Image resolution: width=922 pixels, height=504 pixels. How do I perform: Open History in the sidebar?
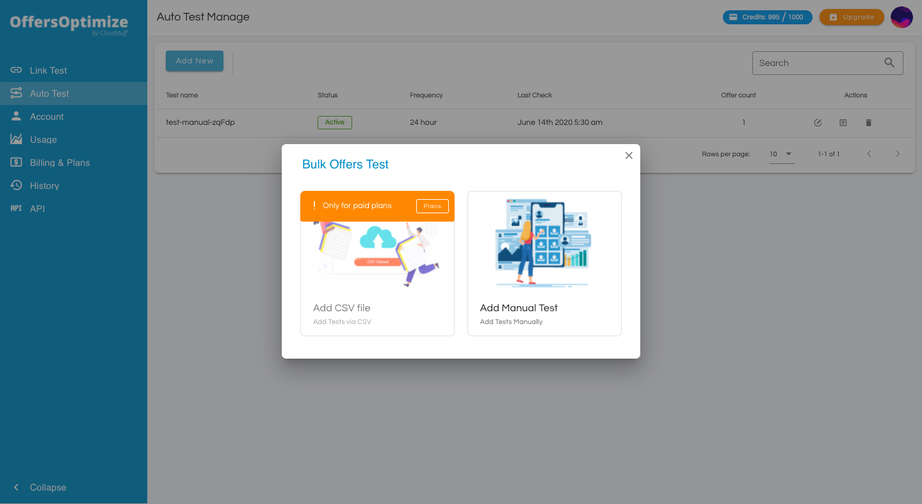[x=74, y=186]
